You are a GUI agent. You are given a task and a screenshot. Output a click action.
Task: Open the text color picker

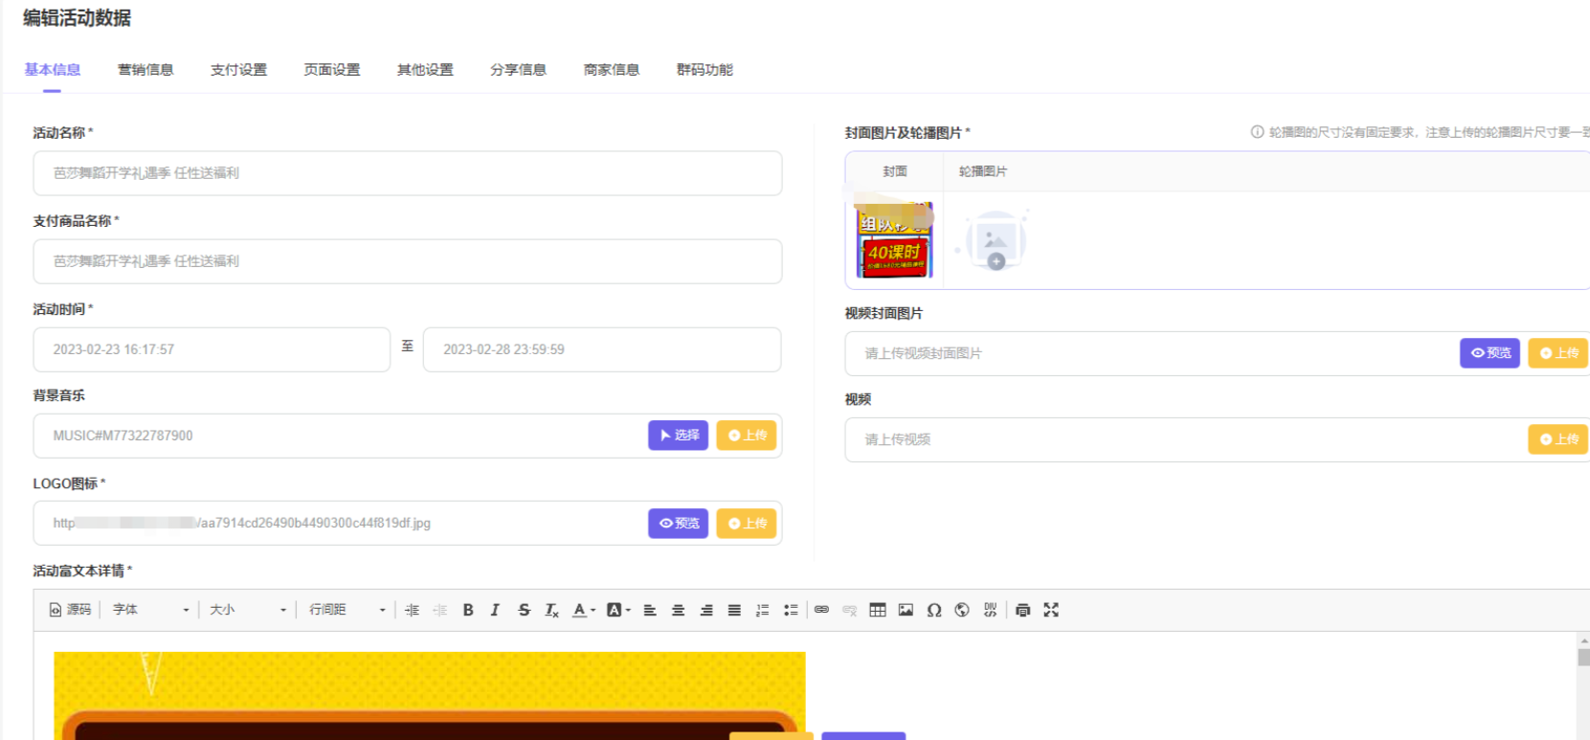click(583, 610)
